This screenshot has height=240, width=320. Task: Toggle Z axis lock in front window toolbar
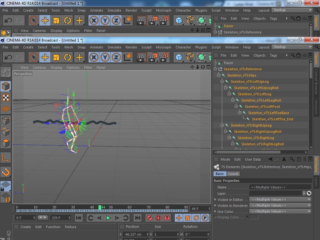116,57
